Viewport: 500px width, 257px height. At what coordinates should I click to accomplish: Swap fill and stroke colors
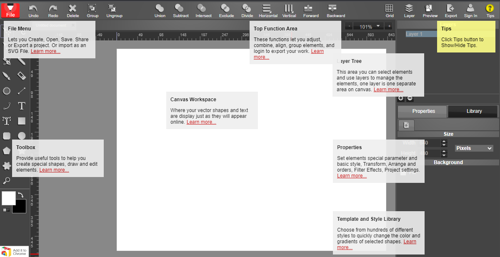tap(21, 195)
